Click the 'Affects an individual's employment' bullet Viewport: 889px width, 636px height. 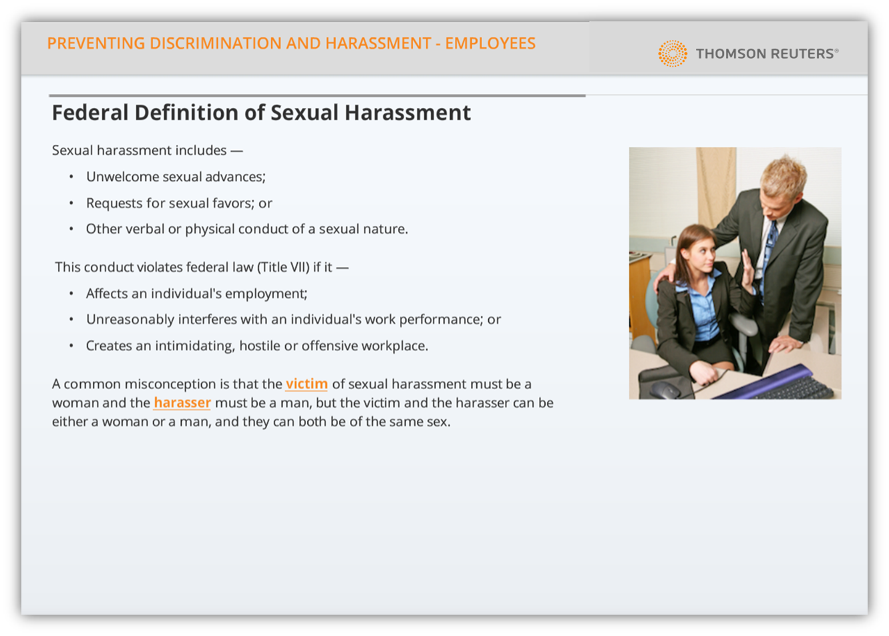click(196, 294)
